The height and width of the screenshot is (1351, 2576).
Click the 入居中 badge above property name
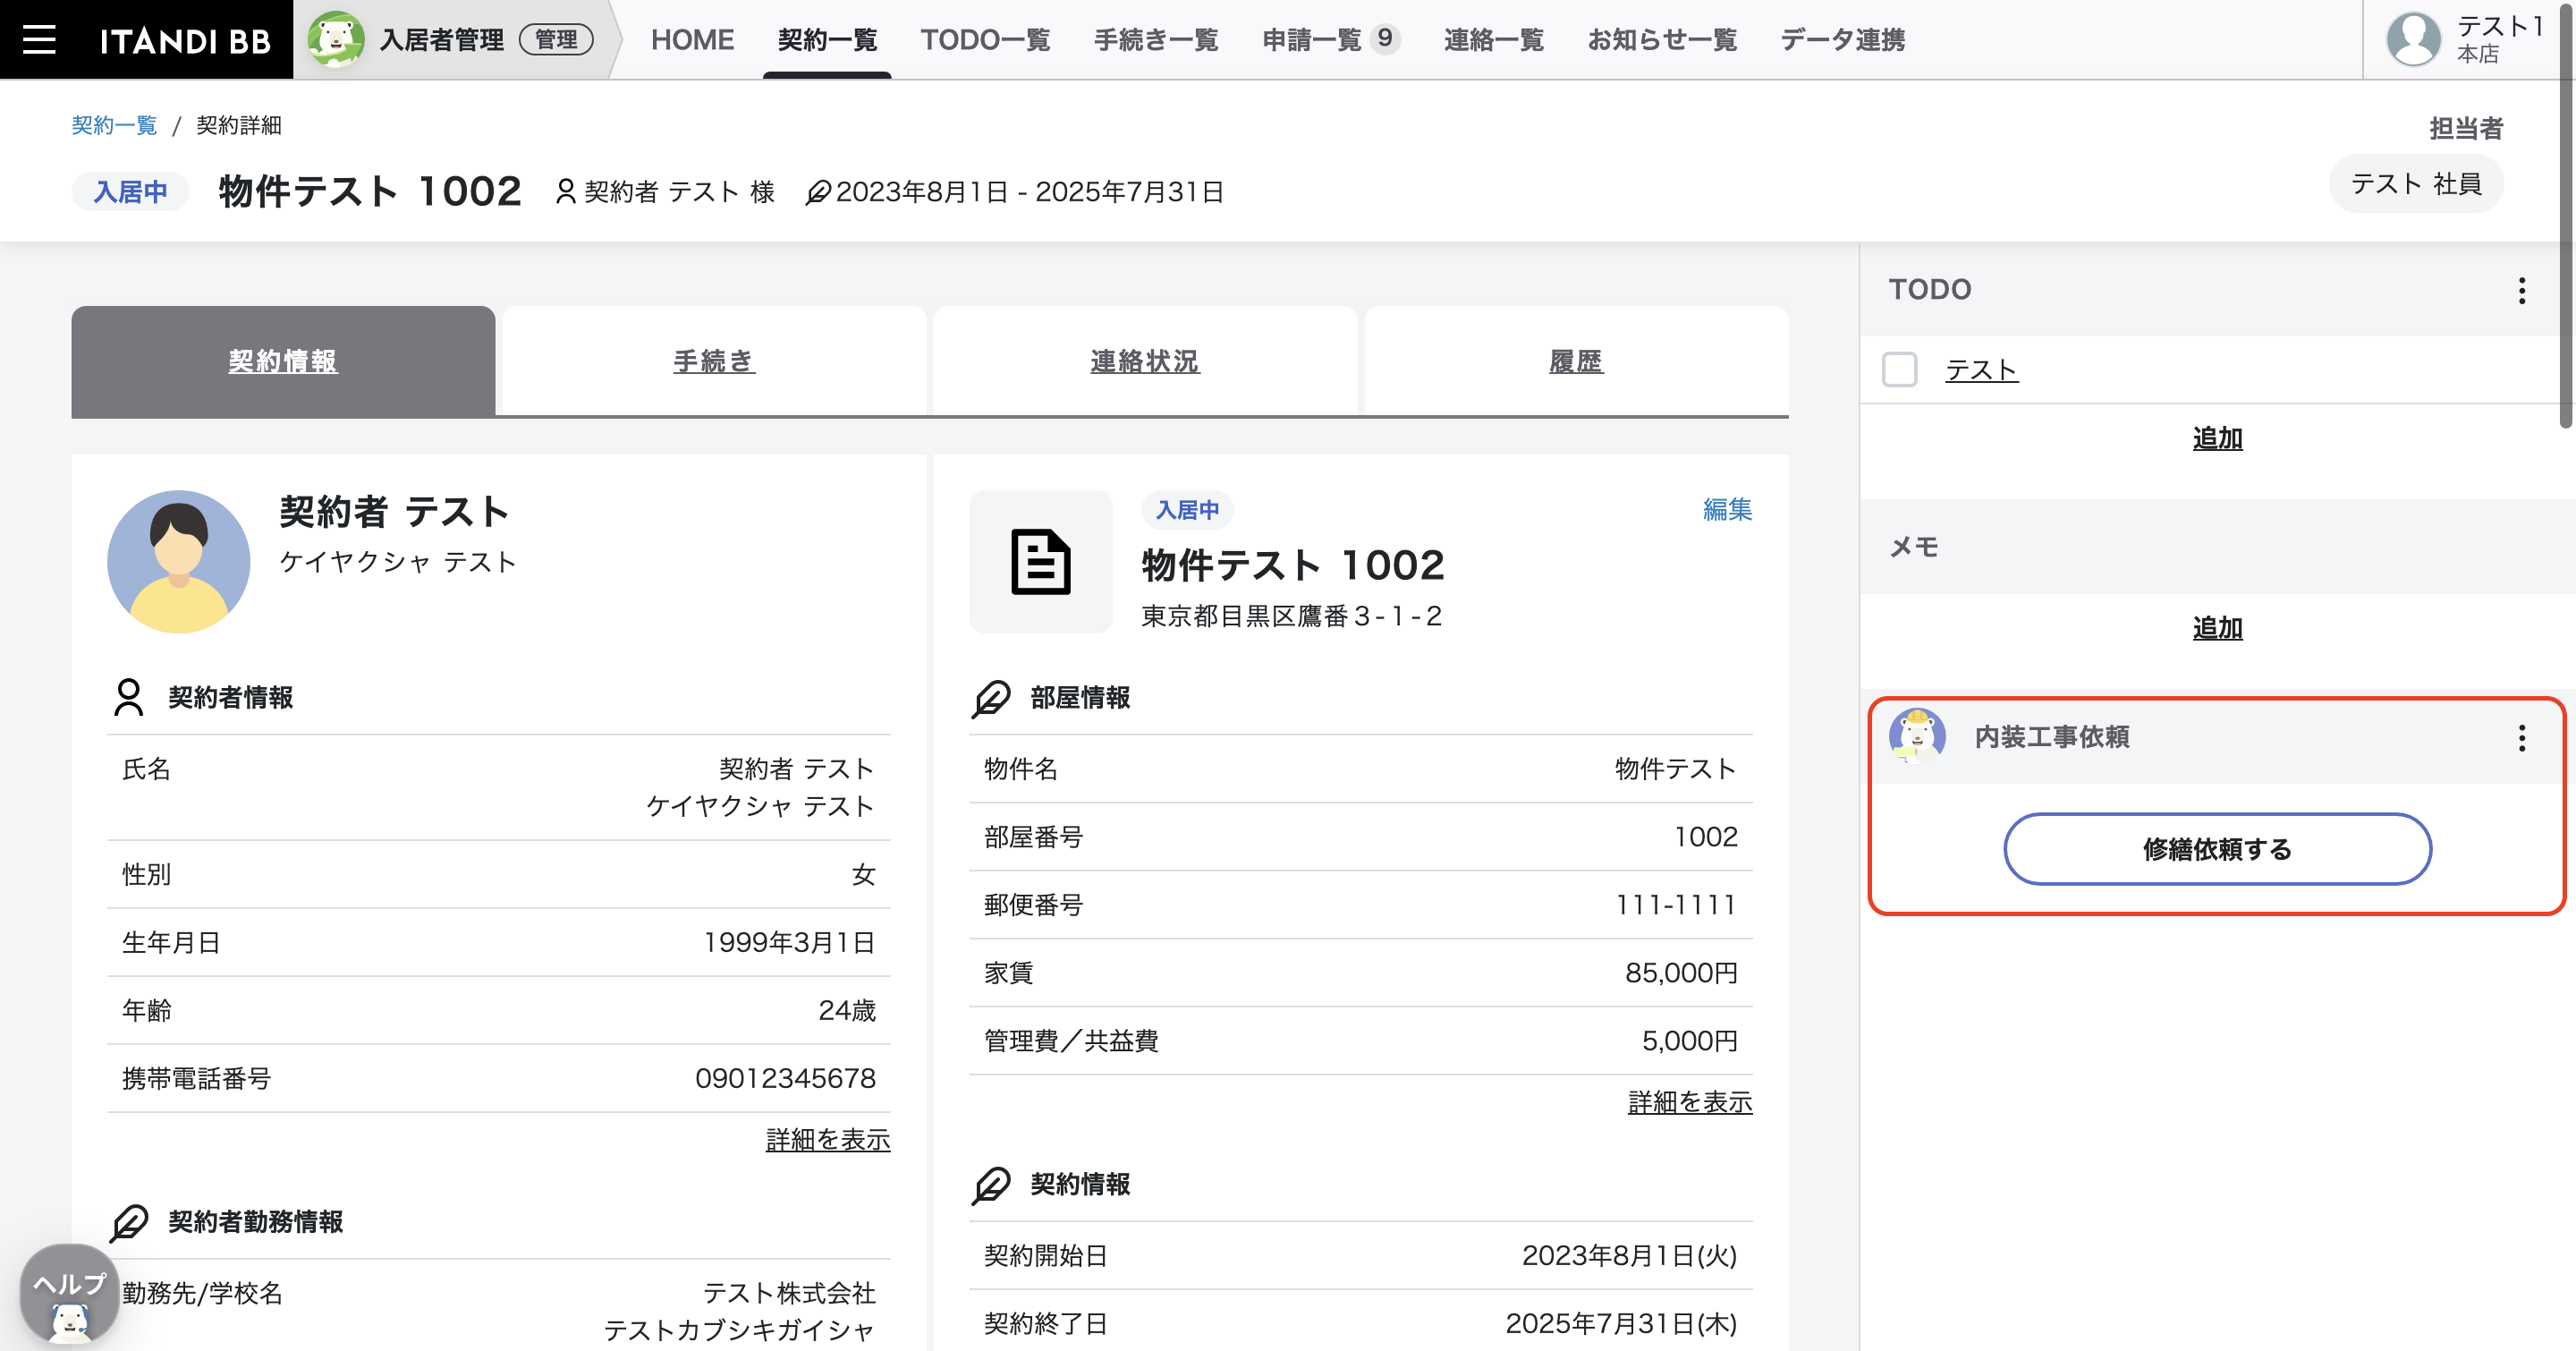1187,509
